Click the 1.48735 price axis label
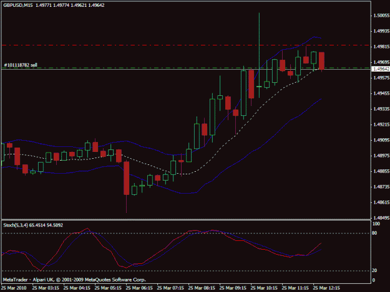Screen dimensions: 390x292 (x=381, y=187)
